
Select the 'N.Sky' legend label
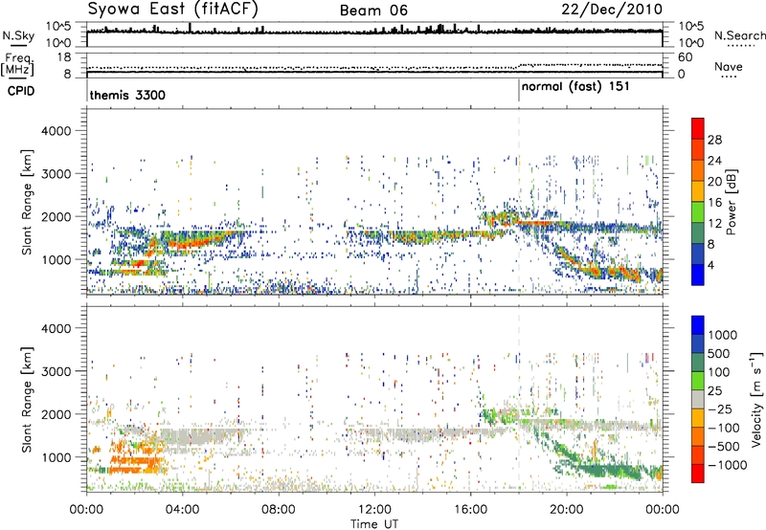[x=18, y=35]
